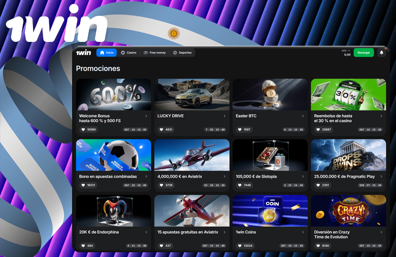Click Easter BTC countdown timer
Screen dimensions: 396x257
(x=293, y=130)
